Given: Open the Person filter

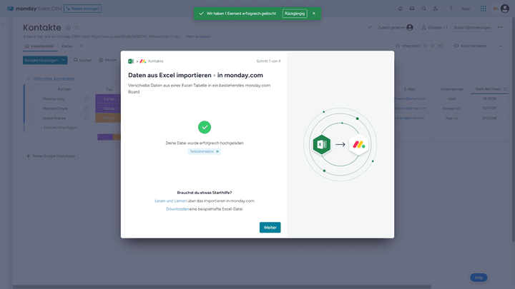Looking at the screenshot, I should pos(107,60).
